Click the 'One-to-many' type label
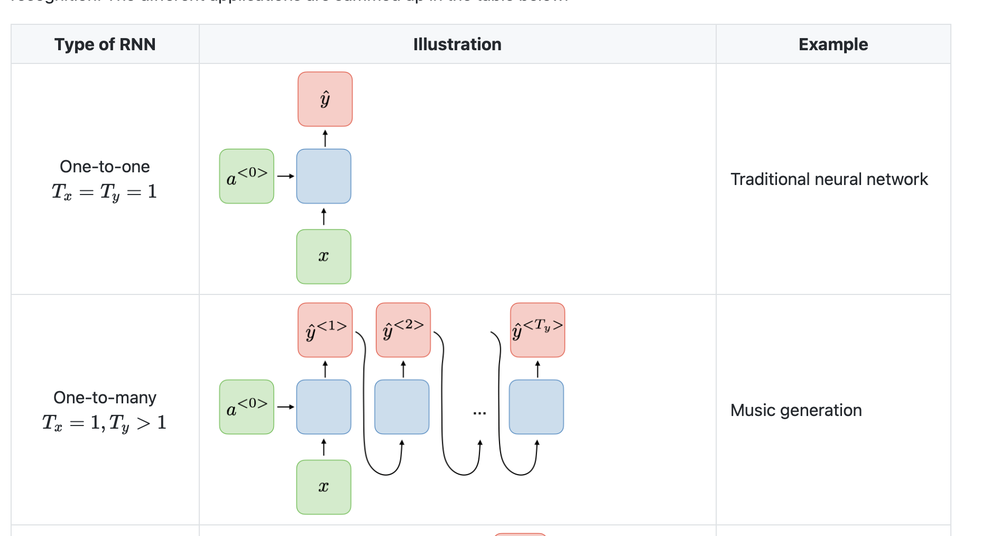Viewport: 981px width, 536px height. (105, 398)
